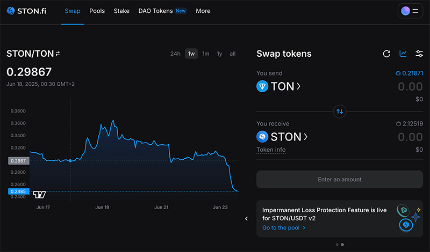
Task: Open swap settings sliders icon
Action: [x=419, y=54]
